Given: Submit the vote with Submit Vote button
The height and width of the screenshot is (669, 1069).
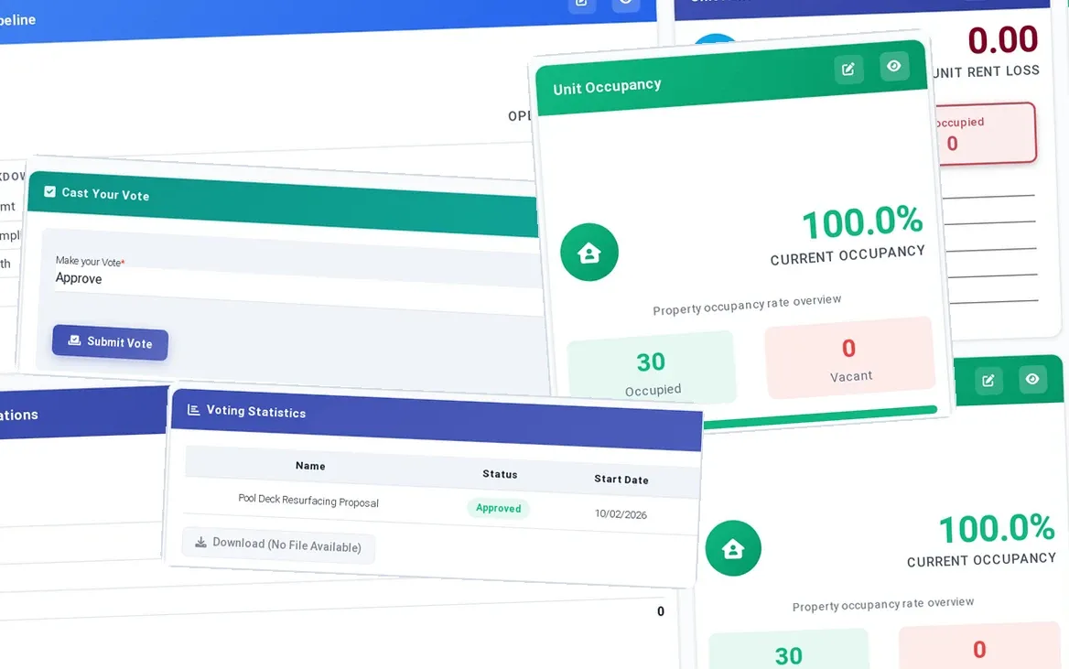Looking at the screenshot, I should pos(111,341).
